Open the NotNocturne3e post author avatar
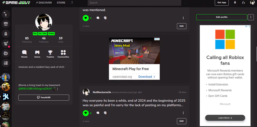 pyautogui.click(x=86, y=92)
